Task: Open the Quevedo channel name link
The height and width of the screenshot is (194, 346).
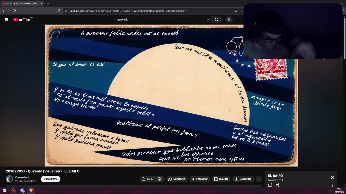Action: (x=21, y=177)
